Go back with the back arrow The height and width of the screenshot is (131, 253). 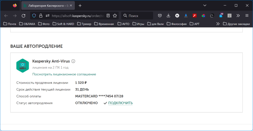pos(6,16)
